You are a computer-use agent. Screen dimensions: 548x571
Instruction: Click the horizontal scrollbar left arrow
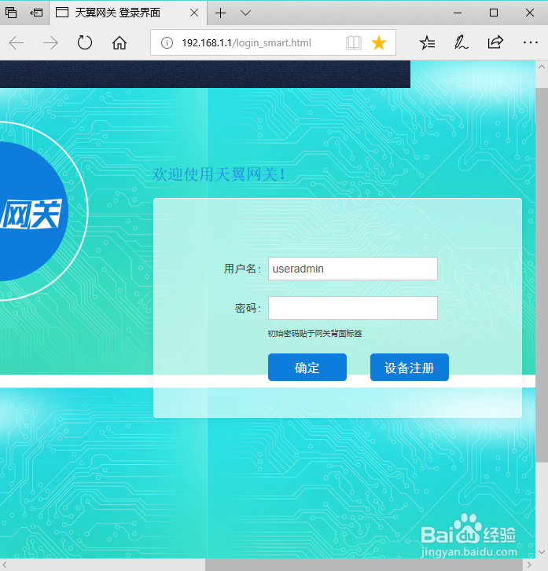(x=5, y=565)
